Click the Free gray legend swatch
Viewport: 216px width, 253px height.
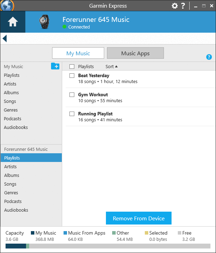pos(180,233)
